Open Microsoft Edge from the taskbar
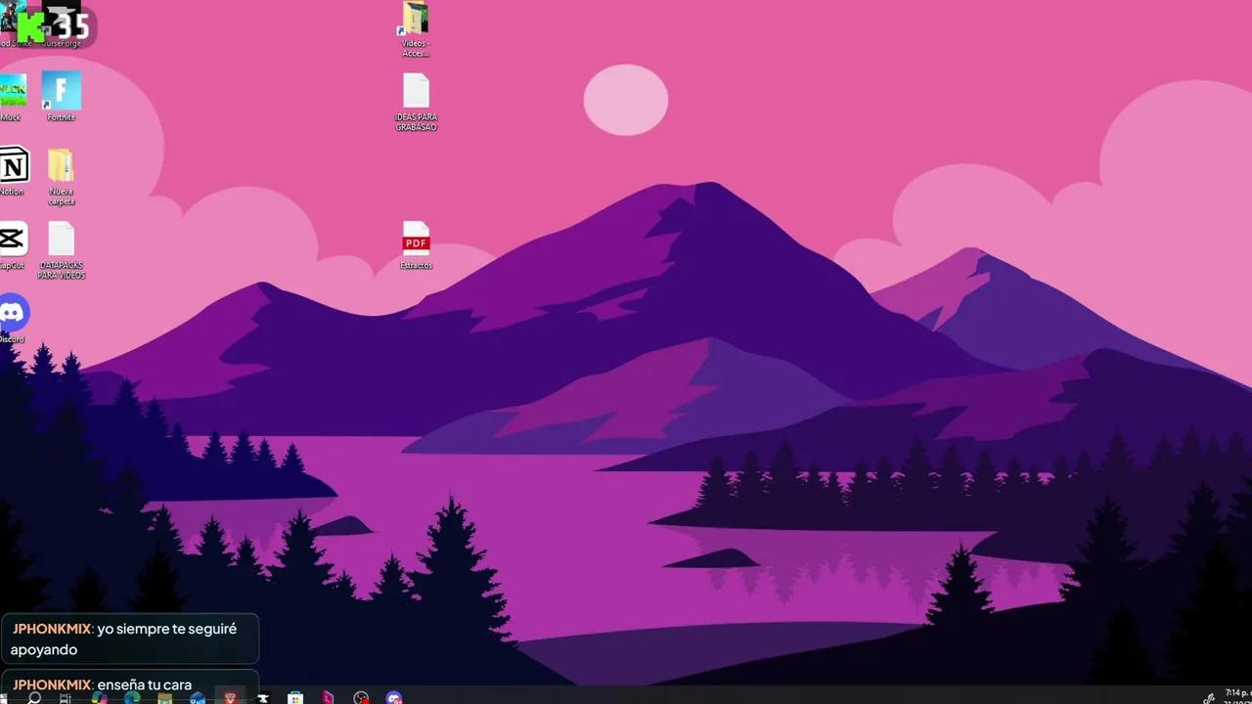Screen dimensions: 1252x704 132,698
